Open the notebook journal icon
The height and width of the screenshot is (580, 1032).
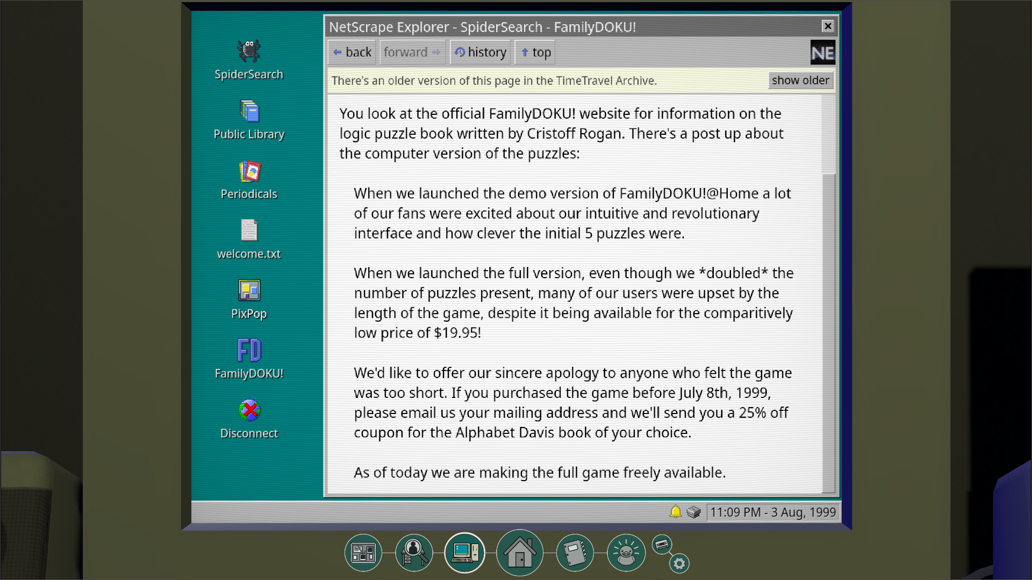pos(575,553)
